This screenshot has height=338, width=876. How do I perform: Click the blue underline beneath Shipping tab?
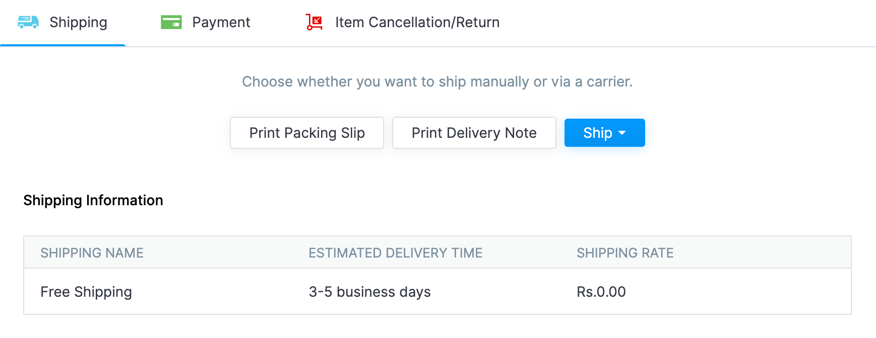coord(63,45)
